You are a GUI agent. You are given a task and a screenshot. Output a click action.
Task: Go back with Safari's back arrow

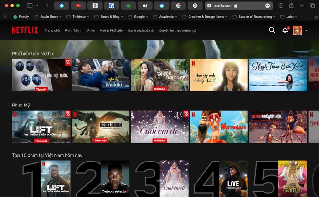(x=47, y=5)
